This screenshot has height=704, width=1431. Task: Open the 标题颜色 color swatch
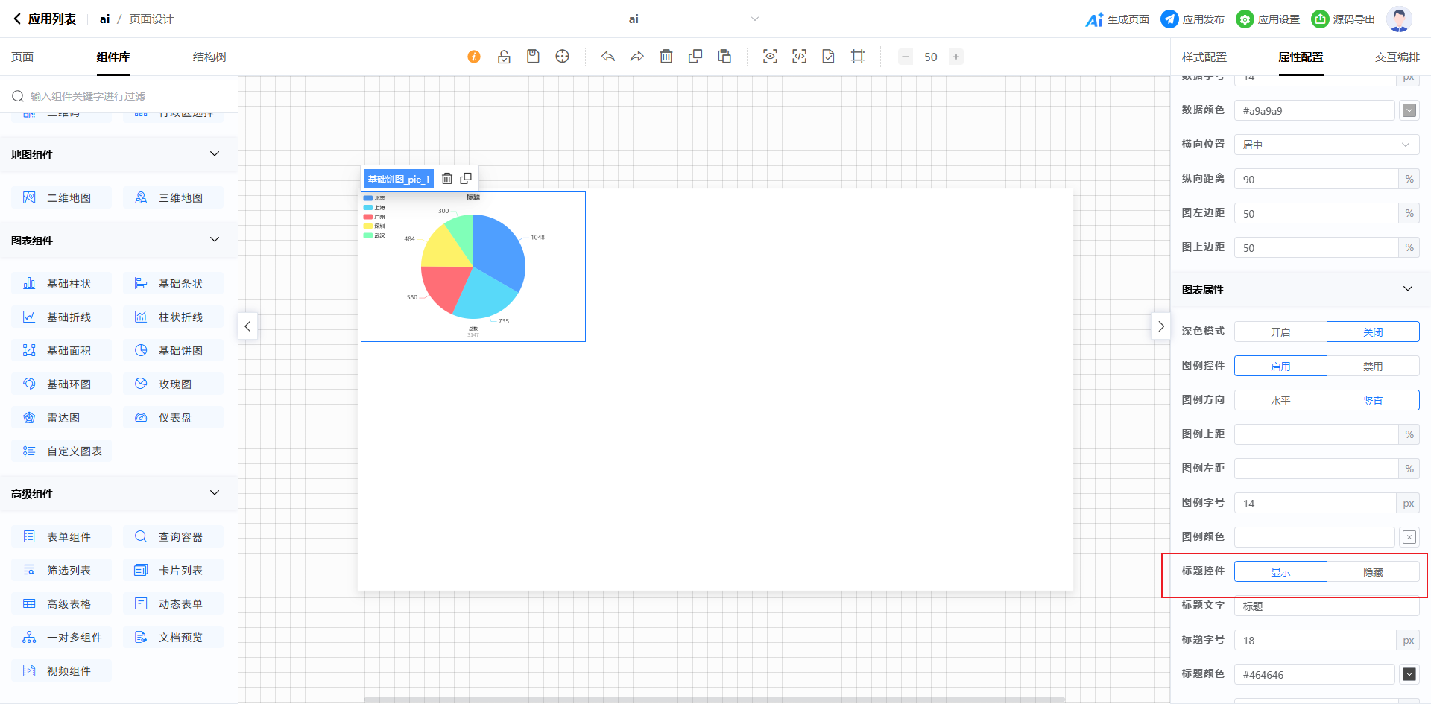tap(1409, 674)
